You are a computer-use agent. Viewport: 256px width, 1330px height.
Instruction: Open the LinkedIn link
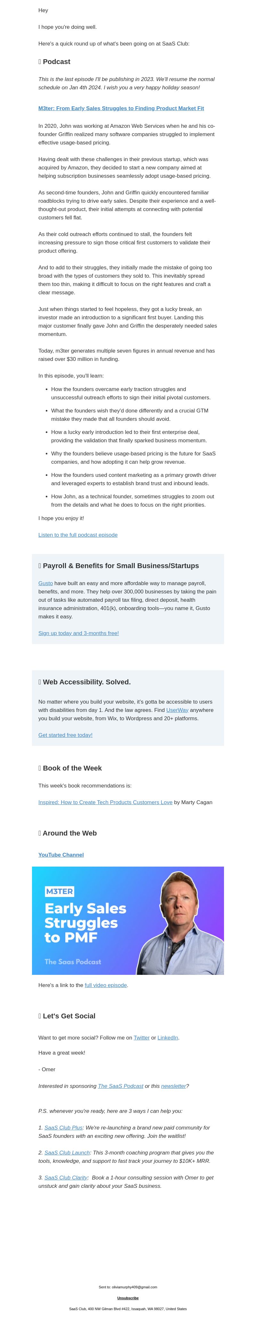tap(168, 1038)
